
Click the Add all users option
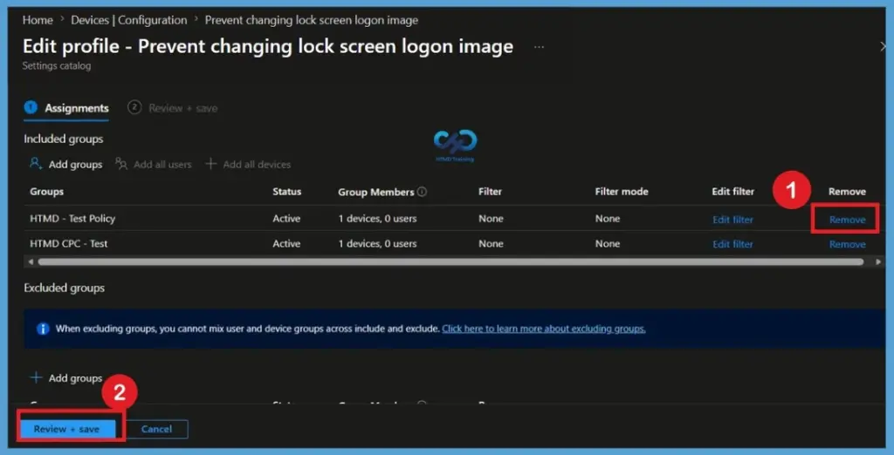(154, 165)
